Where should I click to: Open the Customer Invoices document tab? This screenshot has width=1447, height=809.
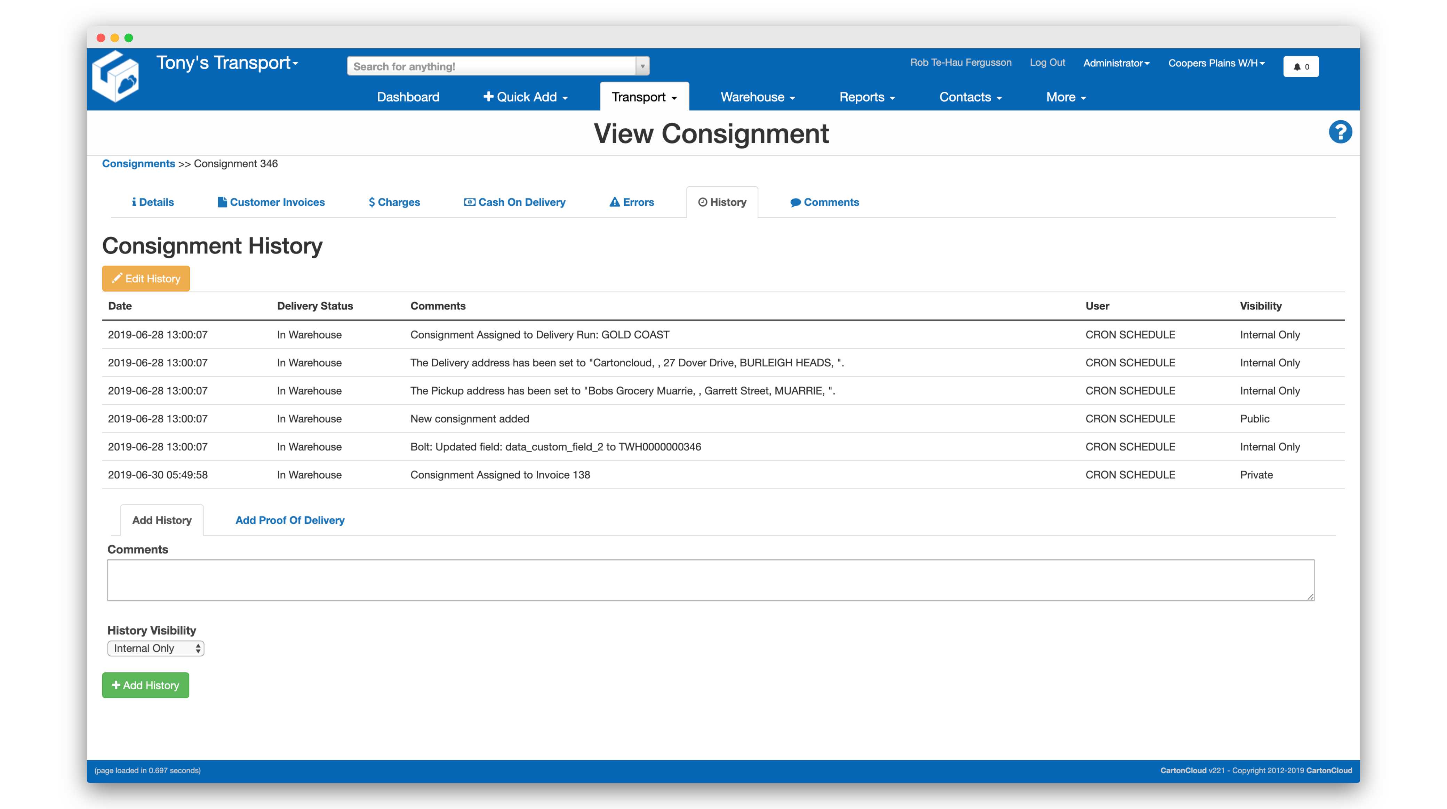coord(271,202)
